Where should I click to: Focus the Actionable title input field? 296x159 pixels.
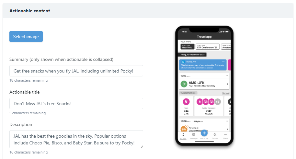pyautogui.click(x=76, y=104)
